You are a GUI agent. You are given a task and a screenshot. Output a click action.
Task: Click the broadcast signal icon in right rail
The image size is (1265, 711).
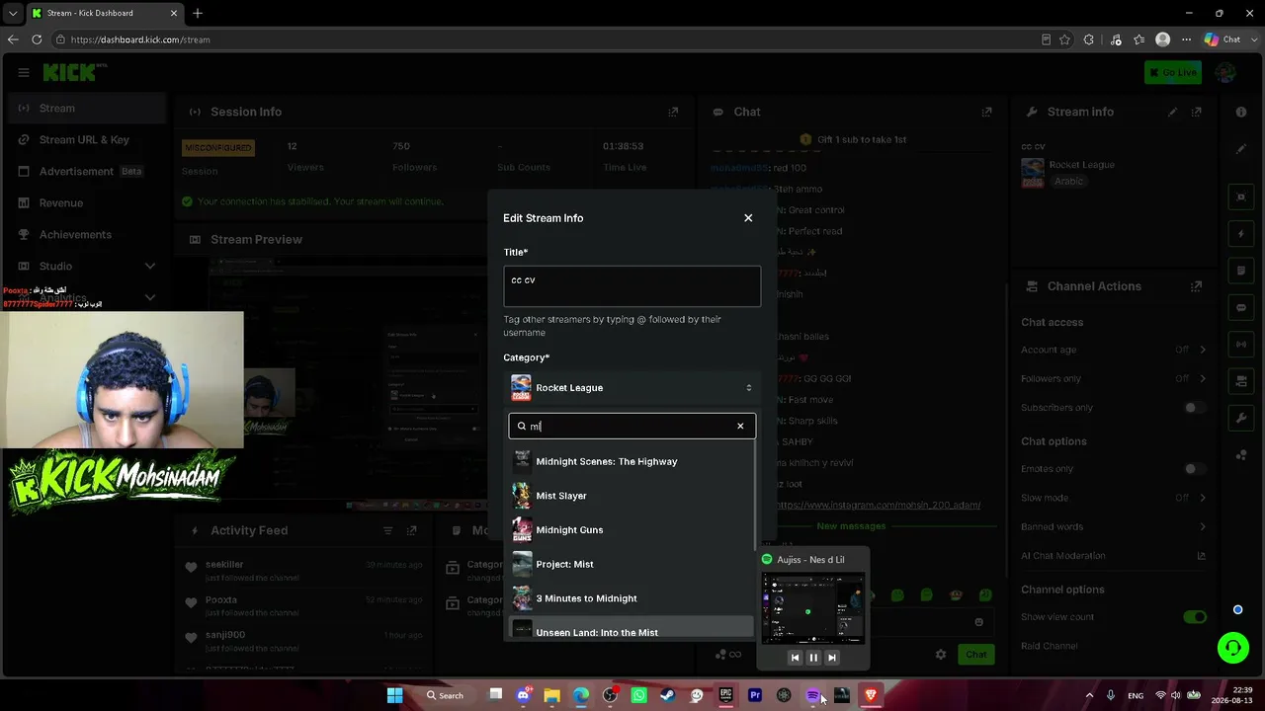[x=1241, y=344]
